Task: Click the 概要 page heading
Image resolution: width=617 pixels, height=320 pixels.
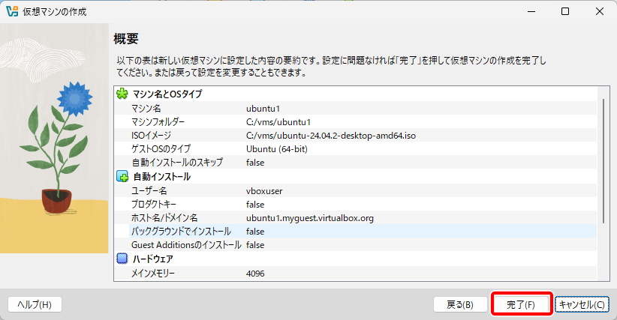Action: pos(126,38)
